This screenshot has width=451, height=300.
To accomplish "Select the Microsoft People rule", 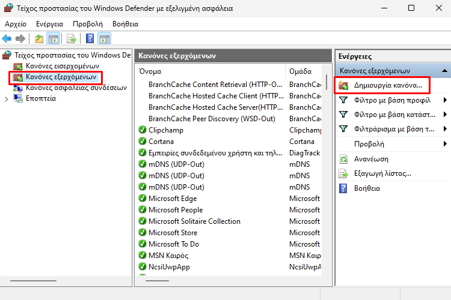I will point(176,210).
